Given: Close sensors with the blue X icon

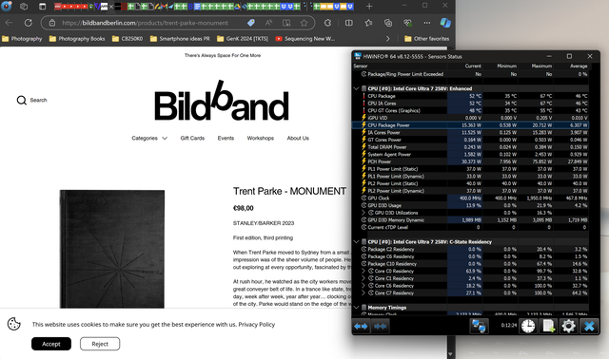Looking at the screenshot, I should (x=589, y=326).
